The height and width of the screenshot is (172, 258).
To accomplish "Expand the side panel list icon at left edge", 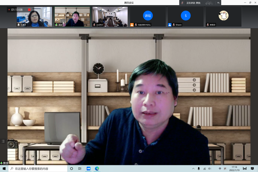I will tap(3, 141).
